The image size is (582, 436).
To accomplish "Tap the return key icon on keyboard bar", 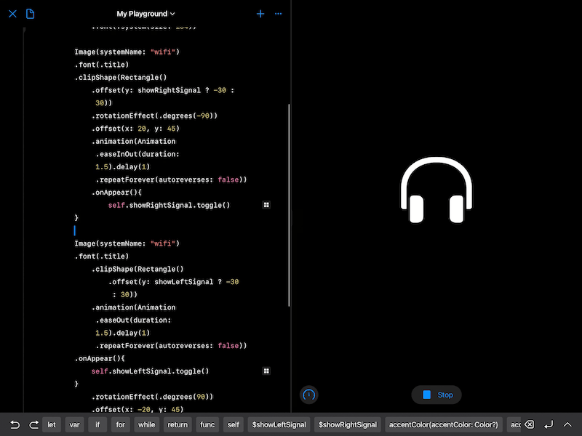I will [x=549, y=424].
